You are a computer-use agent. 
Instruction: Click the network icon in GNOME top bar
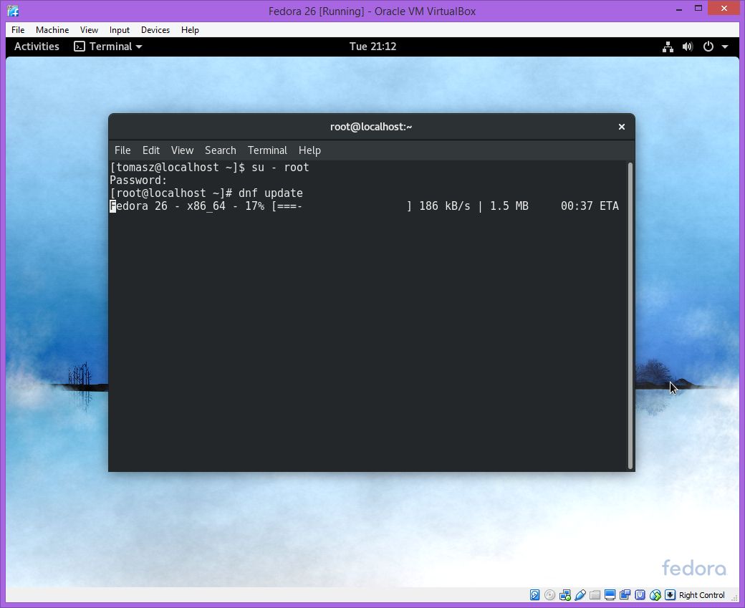[x=668, y=47]
